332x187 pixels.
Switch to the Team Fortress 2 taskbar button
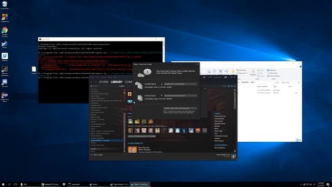pos(119,184)
